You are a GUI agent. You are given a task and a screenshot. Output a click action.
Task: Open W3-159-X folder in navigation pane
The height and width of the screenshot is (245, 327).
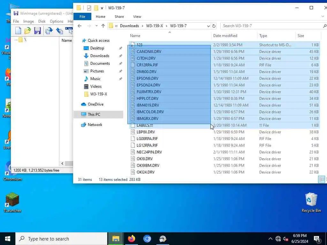click(95, 94)
